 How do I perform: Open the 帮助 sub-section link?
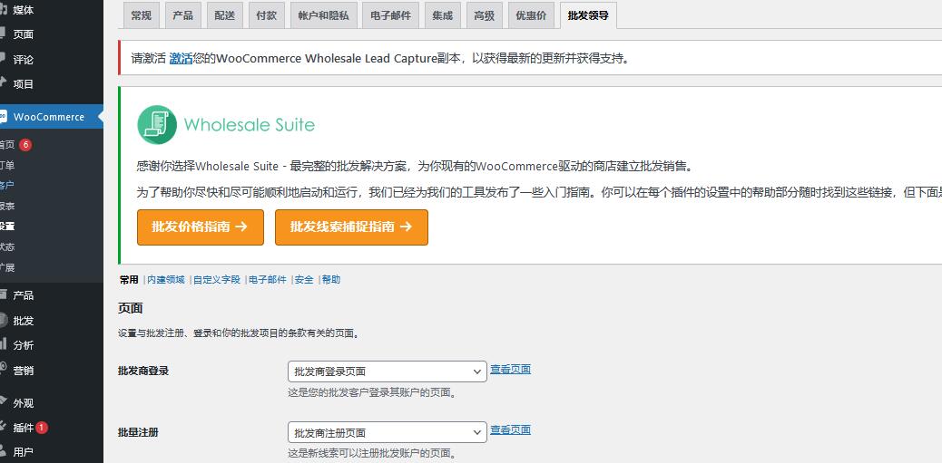331,279
